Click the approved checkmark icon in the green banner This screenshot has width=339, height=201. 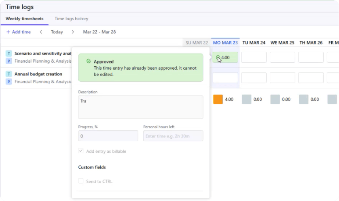89,61
